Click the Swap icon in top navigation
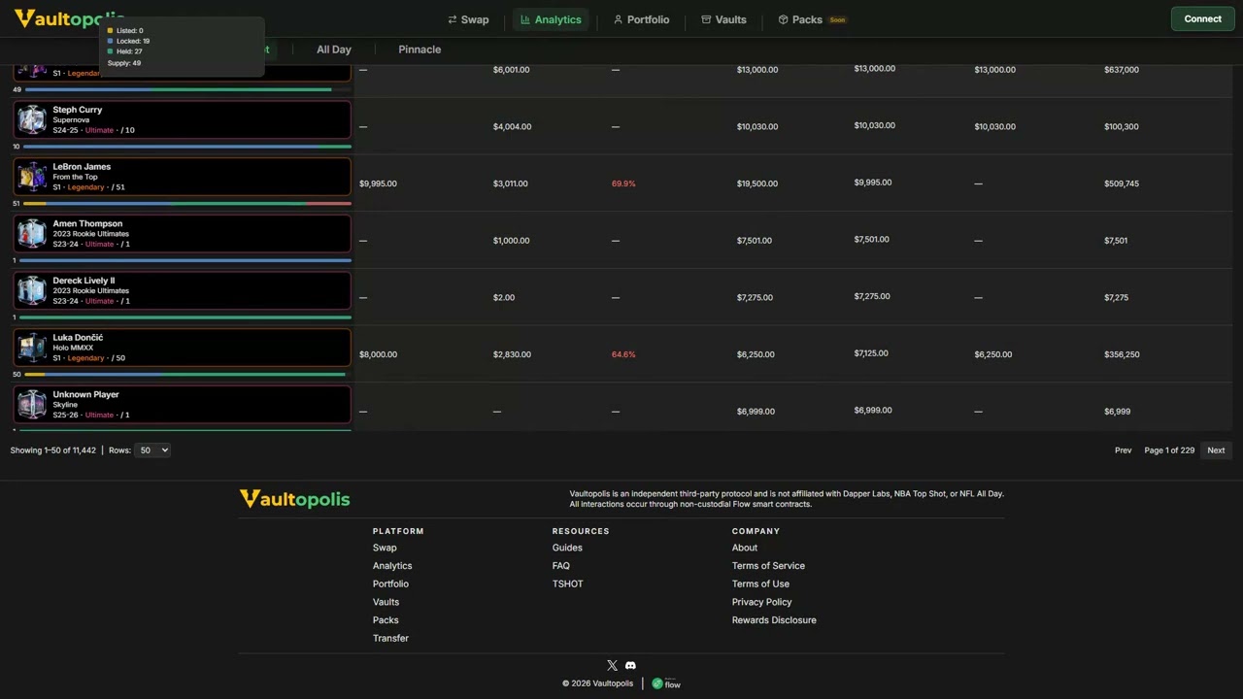Image resolution: width=1243 pixels, height=699 pixels. tap(453, 19)
